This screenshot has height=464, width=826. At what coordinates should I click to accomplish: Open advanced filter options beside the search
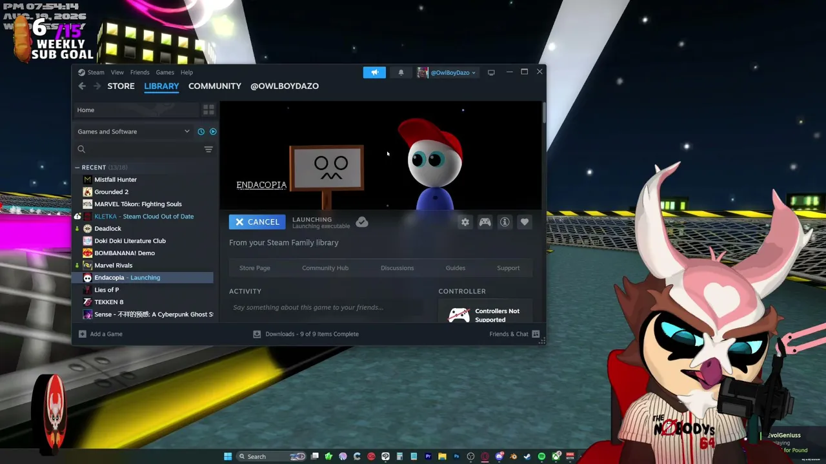(x=208, y=149)
